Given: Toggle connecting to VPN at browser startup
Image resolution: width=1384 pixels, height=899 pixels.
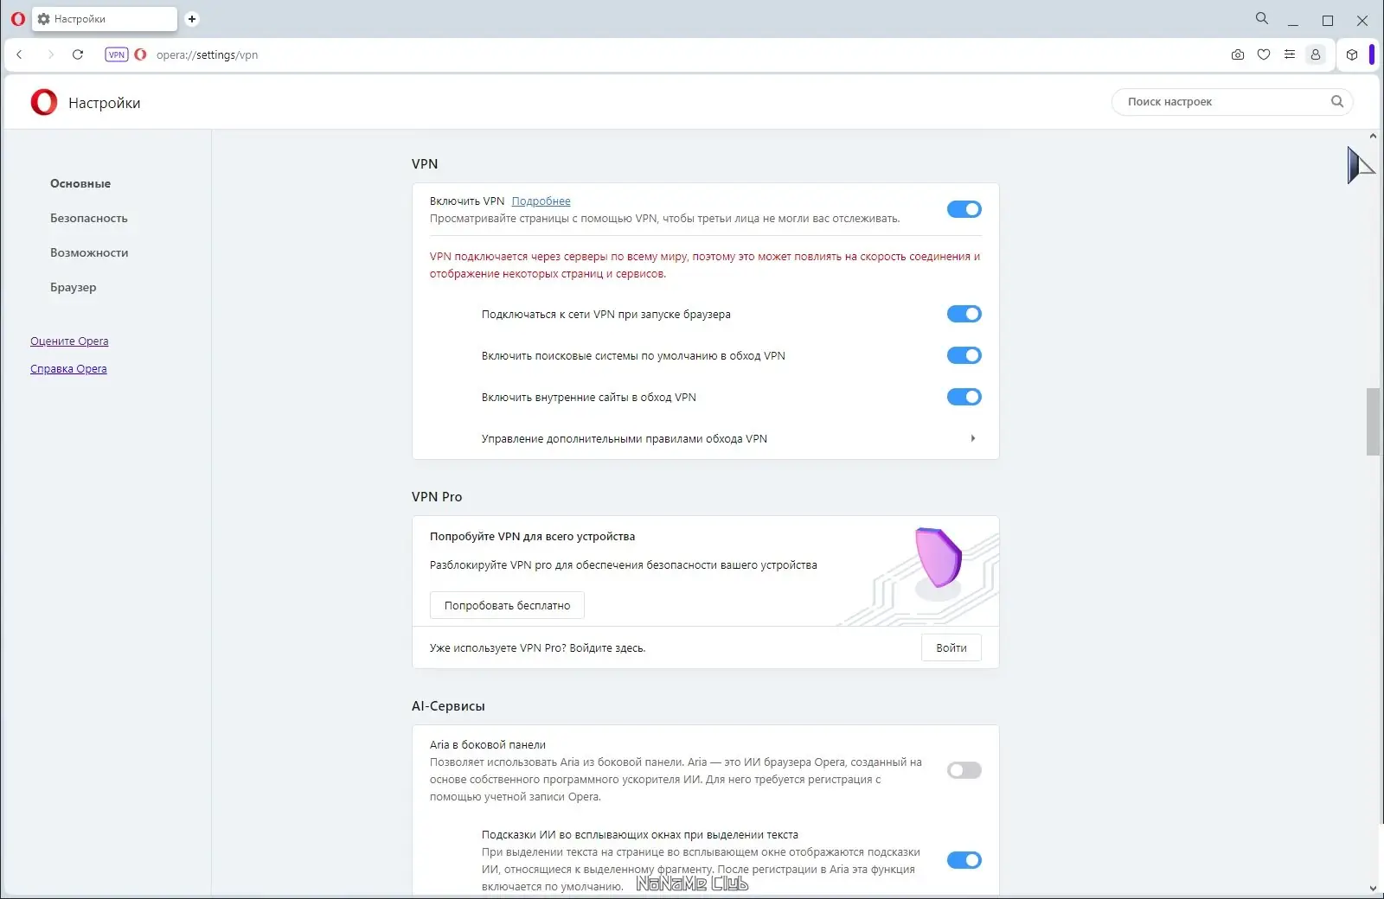Looking at the screenshot, I should point(964,314).
